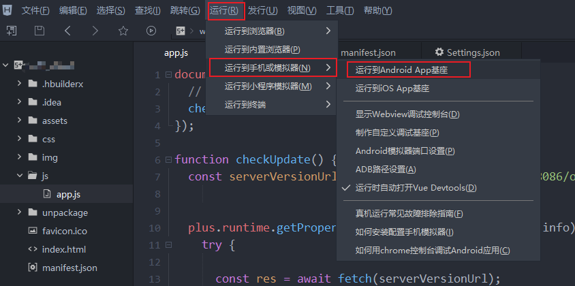Switch to the app.js editor tab
This screenshot has width=575, height=286.
(176, 53)
